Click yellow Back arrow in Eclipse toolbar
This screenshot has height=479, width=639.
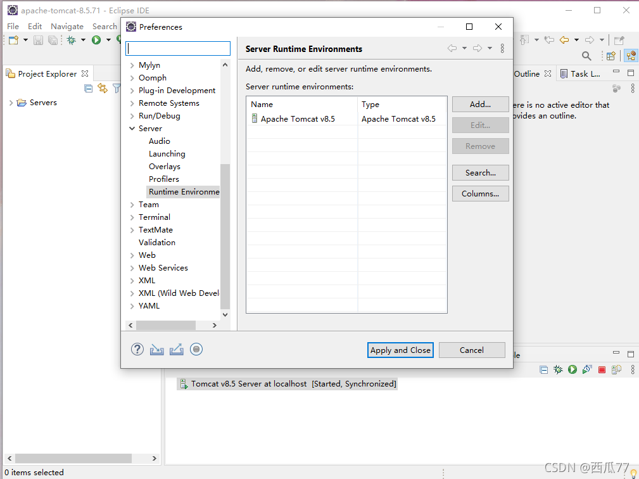pos(564,39)
